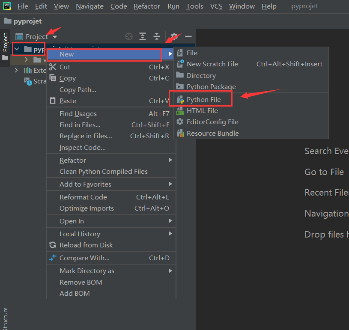Open Project panel settings gear icon

(174, 36)
